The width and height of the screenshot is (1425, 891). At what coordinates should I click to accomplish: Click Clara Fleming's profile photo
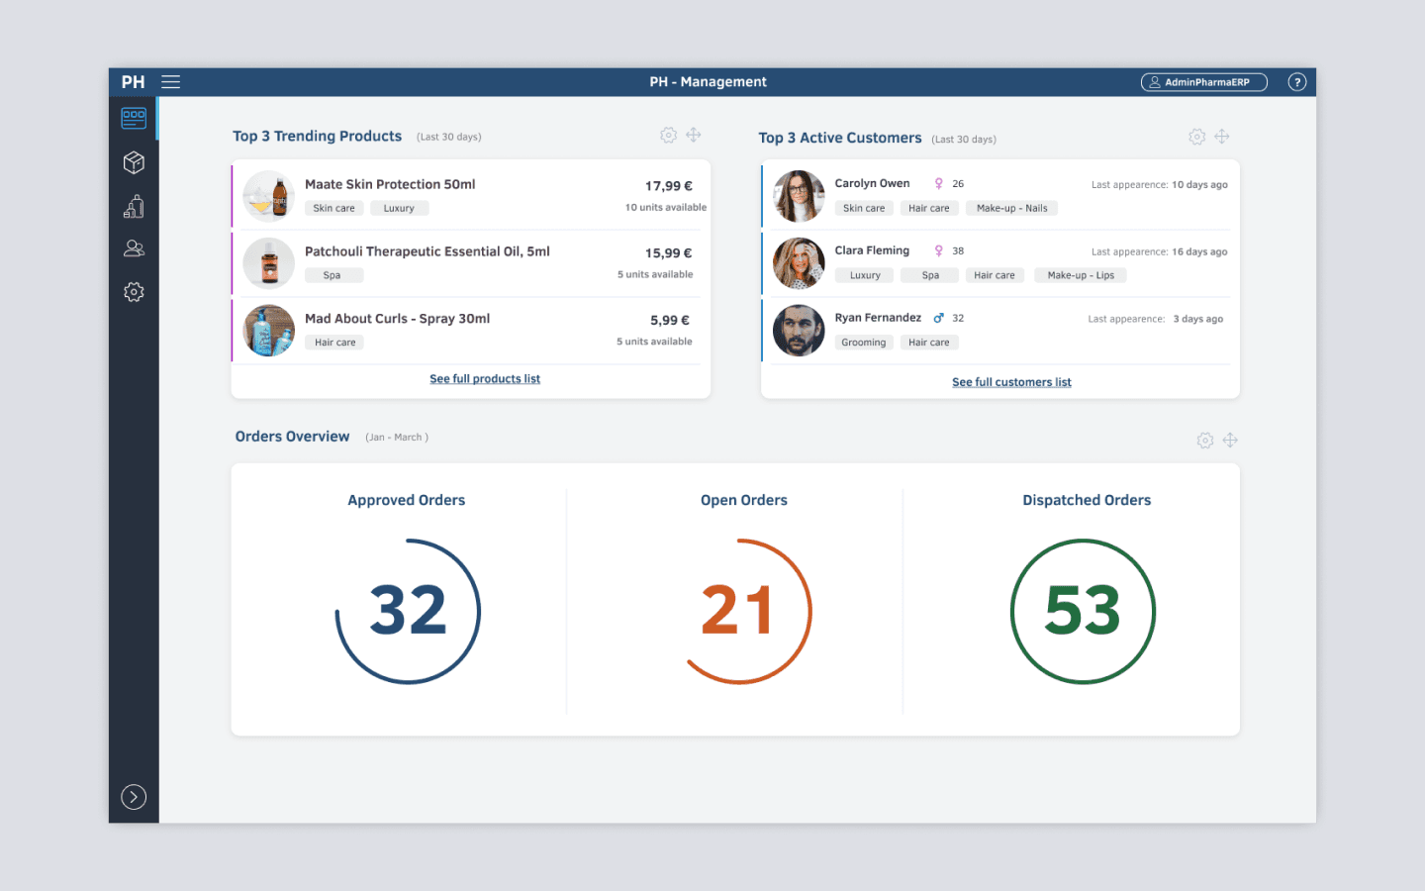coord(799,263)
